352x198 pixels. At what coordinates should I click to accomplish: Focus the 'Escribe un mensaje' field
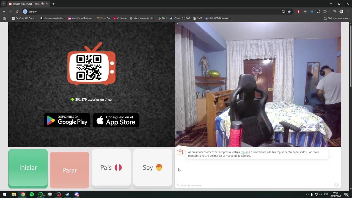[x=254, y=185]
